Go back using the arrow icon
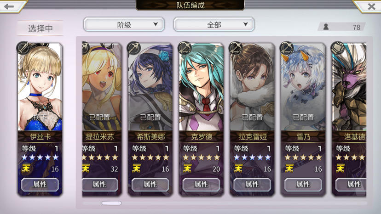Screen dimensions: 381x214 [9, 6]
